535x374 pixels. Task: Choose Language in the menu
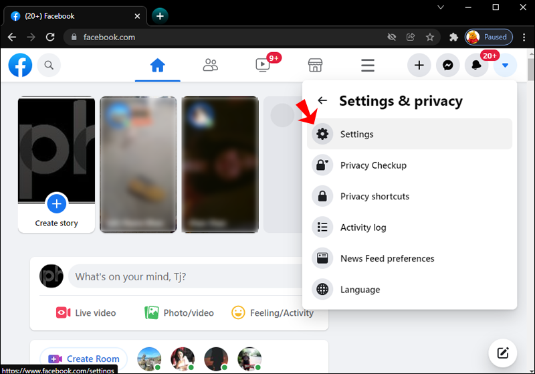click(409, 290)
